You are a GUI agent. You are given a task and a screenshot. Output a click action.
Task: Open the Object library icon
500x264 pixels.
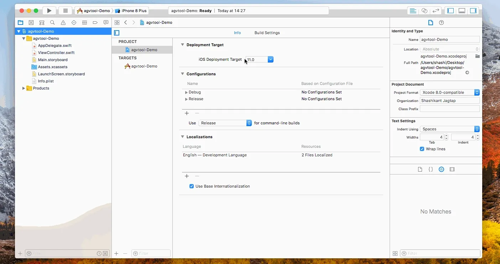click(x=441, y=169)
